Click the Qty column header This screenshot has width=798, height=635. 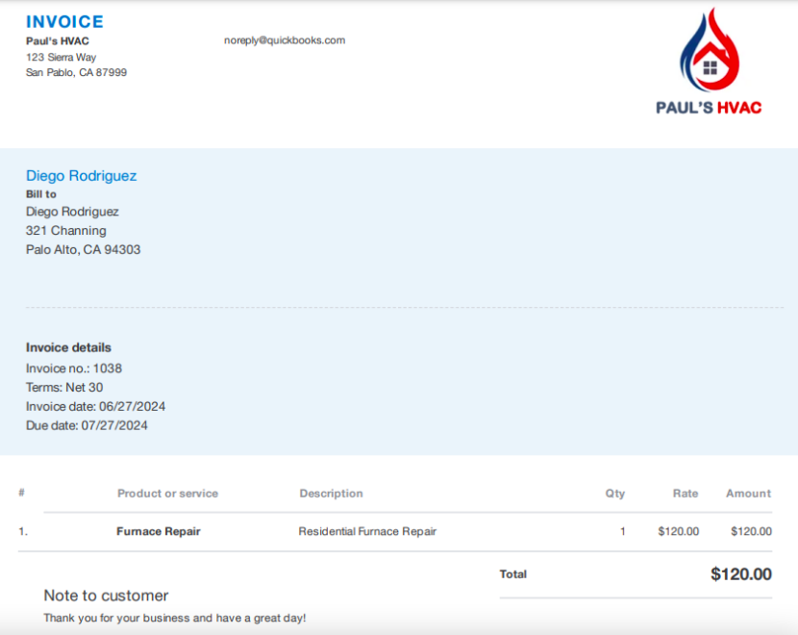(614, 494)
